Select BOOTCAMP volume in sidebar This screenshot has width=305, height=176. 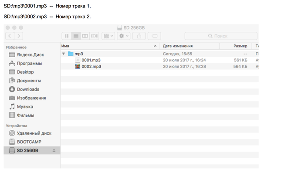point(29,142)
